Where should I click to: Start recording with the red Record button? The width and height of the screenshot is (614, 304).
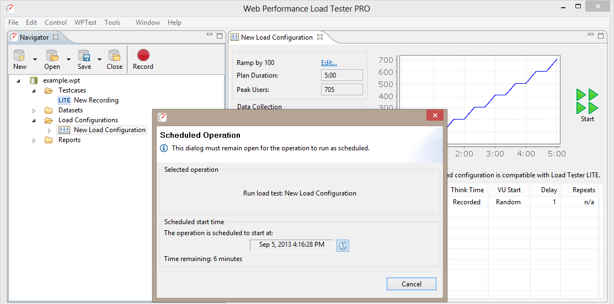pyautogui.click(x=143, y=55)
